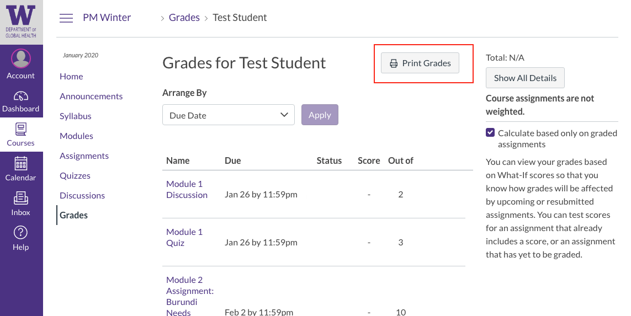Expand the Arrange By Due Date dropdown
631x316 pixels.
(x=228, y=115)
